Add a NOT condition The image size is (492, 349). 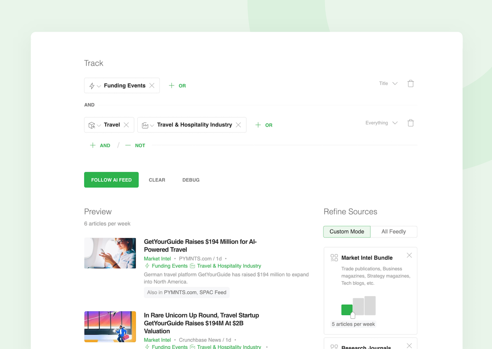(135, 146)
